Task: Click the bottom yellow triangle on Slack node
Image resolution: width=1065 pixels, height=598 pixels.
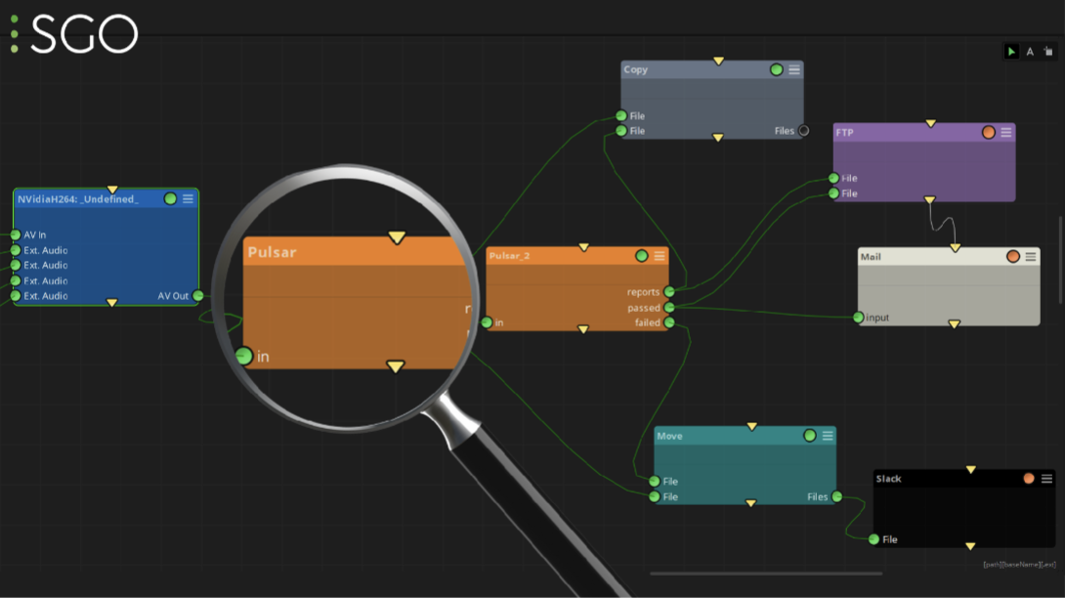Action: click(x=970, y=546)
